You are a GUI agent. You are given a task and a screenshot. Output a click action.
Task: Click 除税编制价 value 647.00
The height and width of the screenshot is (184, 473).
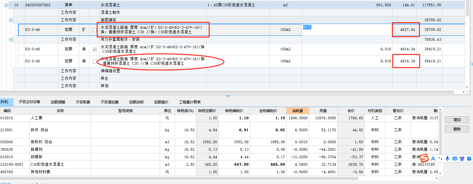pyautogui.click(x=242, y=164)
